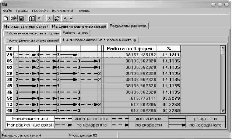Click the lambda eigenvalues toolbar icon

pos(50,18)
